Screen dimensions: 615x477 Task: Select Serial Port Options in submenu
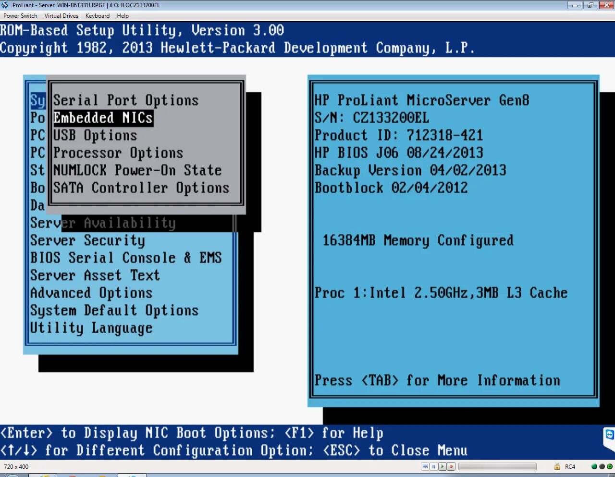pyautogui.click(x=126, y=100)
